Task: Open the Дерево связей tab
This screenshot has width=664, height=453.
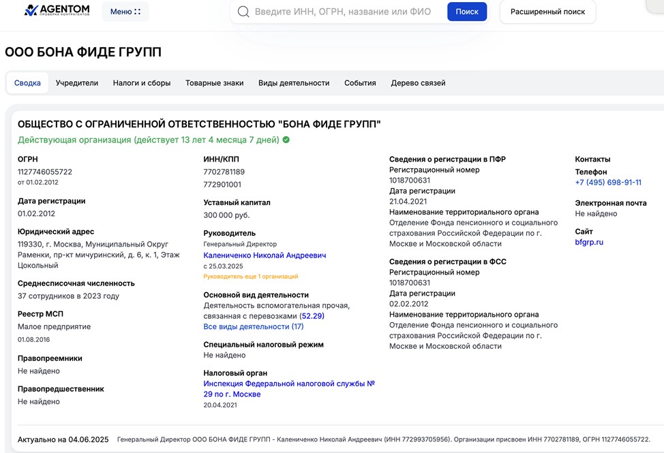Action: point(418,83)
